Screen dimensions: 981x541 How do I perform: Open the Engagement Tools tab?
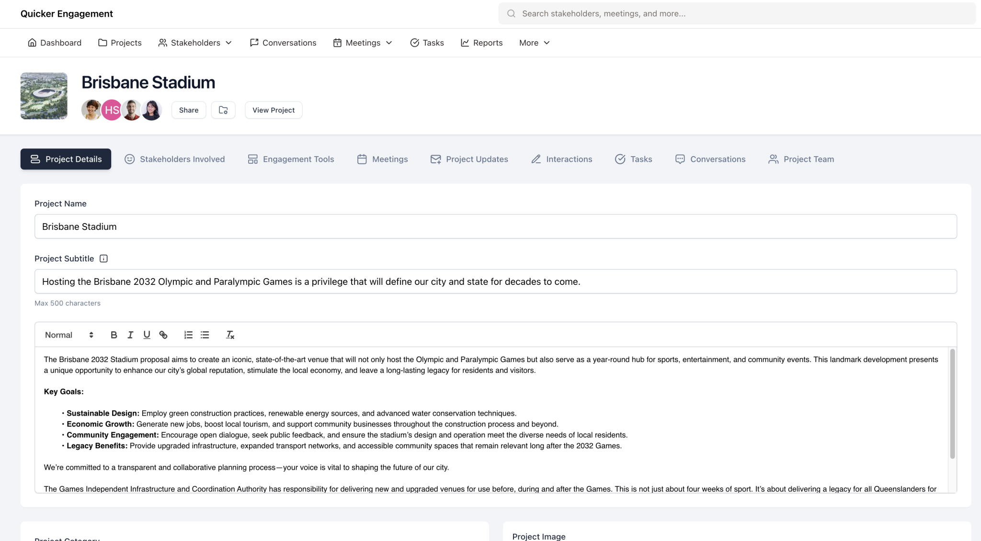[x=291, y=159]
